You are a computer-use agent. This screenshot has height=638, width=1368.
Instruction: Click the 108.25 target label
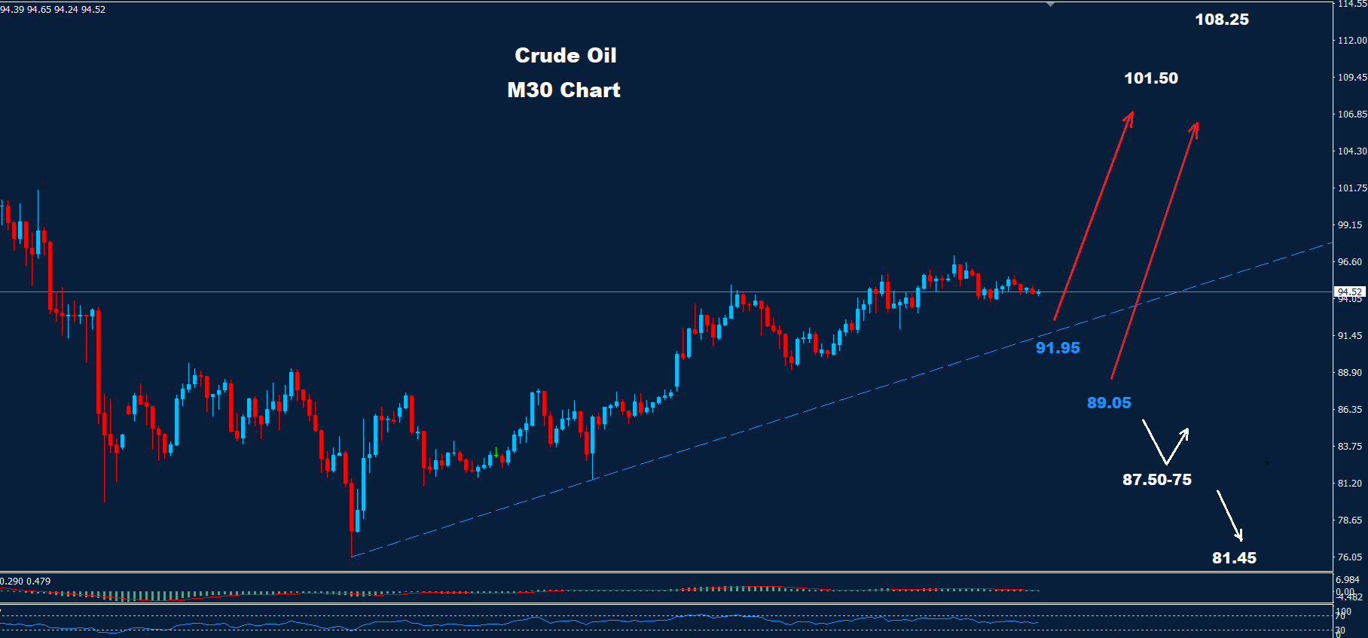click(1221, 20)
